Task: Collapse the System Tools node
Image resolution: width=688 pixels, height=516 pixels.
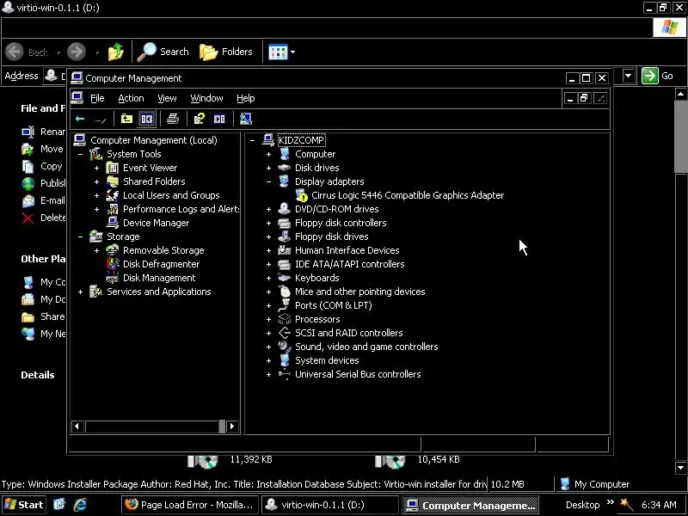Action: (80, 154)
